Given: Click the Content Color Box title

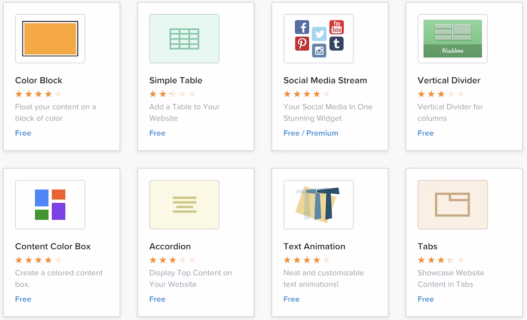Looking at the screenshot, I should point(53,246).
